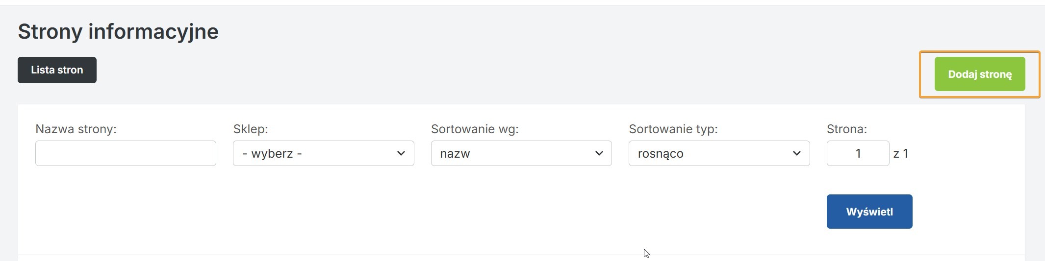The width and height of the screenshot is (1045, 261).
Task: Select the 'nazw' value in sorting field
Action: pos(455,154)
